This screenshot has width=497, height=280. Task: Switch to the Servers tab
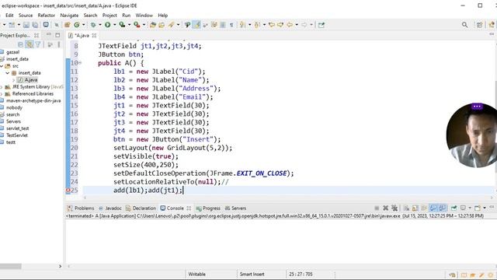[x=235, y=208]
